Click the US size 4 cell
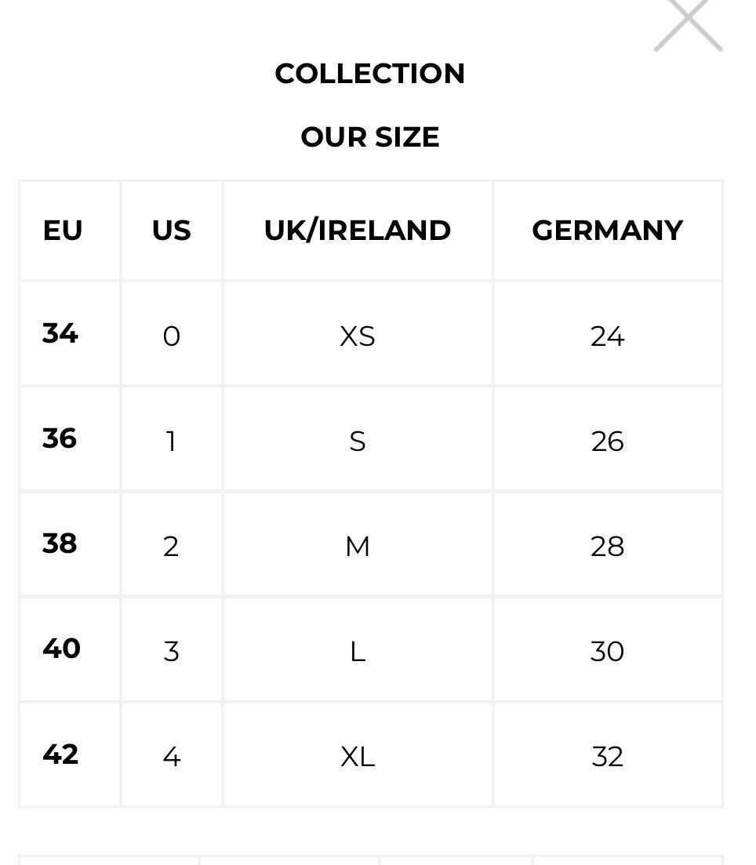 point(172,754)
